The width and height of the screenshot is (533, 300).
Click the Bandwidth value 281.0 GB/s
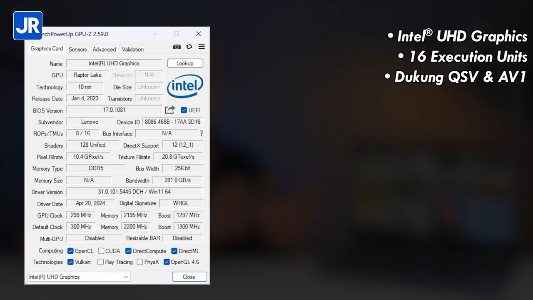[177, 180]
